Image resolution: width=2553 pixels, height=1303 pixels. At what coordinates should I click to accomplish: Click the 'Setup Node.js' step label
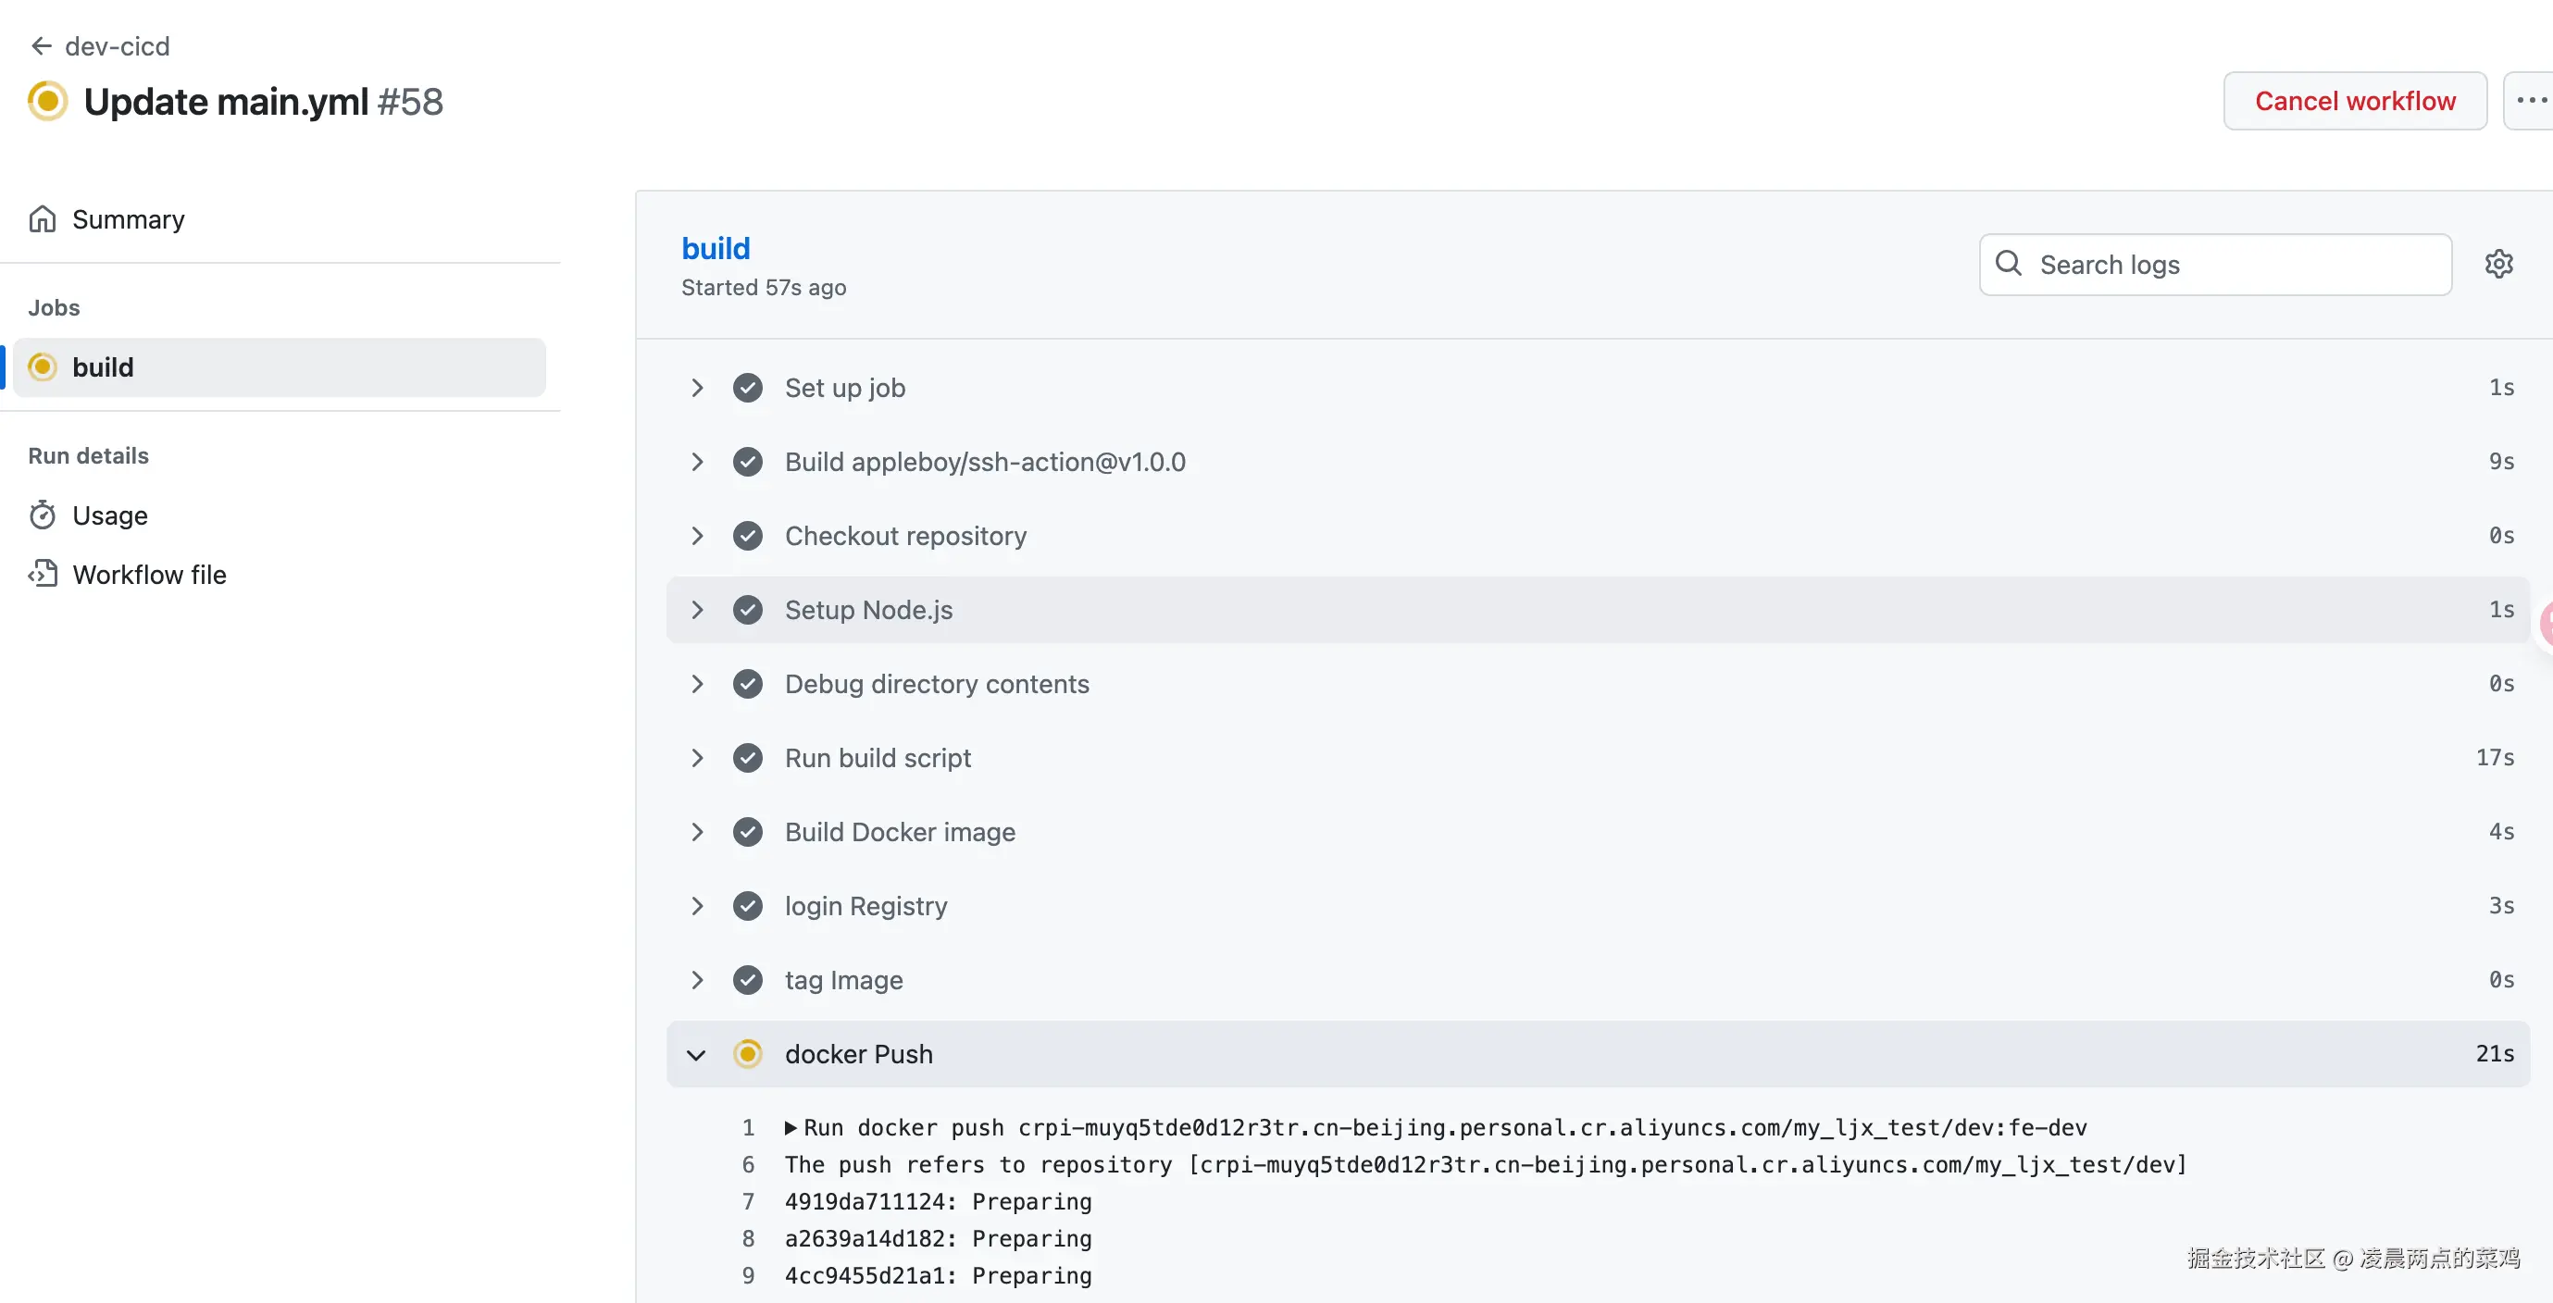point(869,611)
